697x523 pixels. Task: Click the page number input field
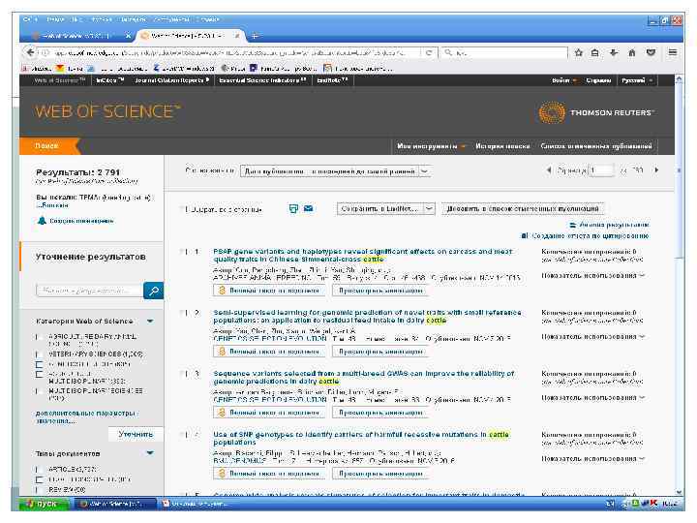pyautogui.click(x=600, y=170)
